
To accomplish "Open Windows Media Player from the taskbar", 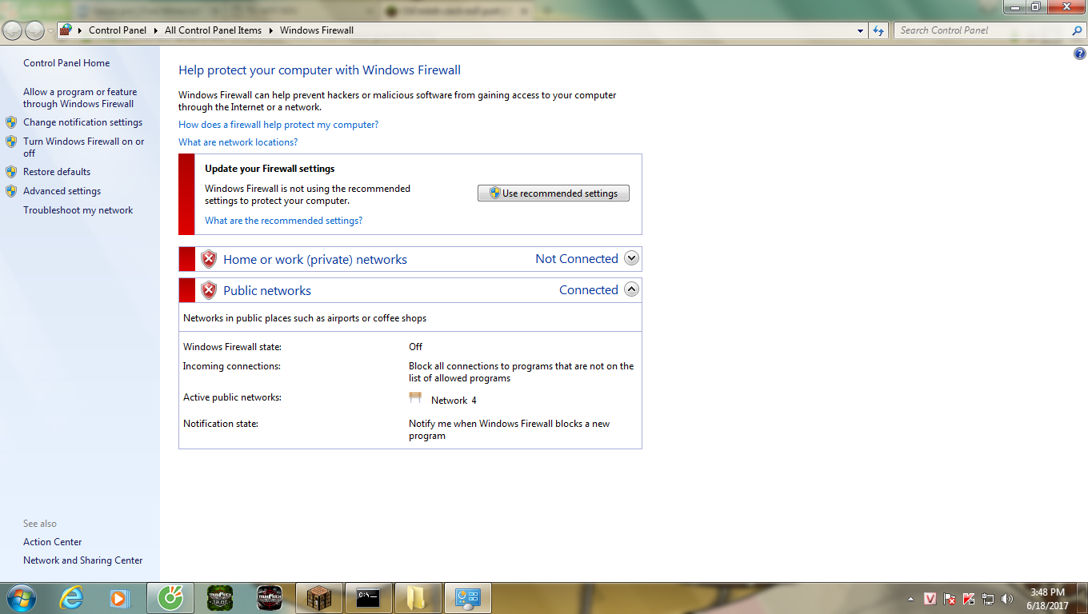I will (x=118, y=598).
